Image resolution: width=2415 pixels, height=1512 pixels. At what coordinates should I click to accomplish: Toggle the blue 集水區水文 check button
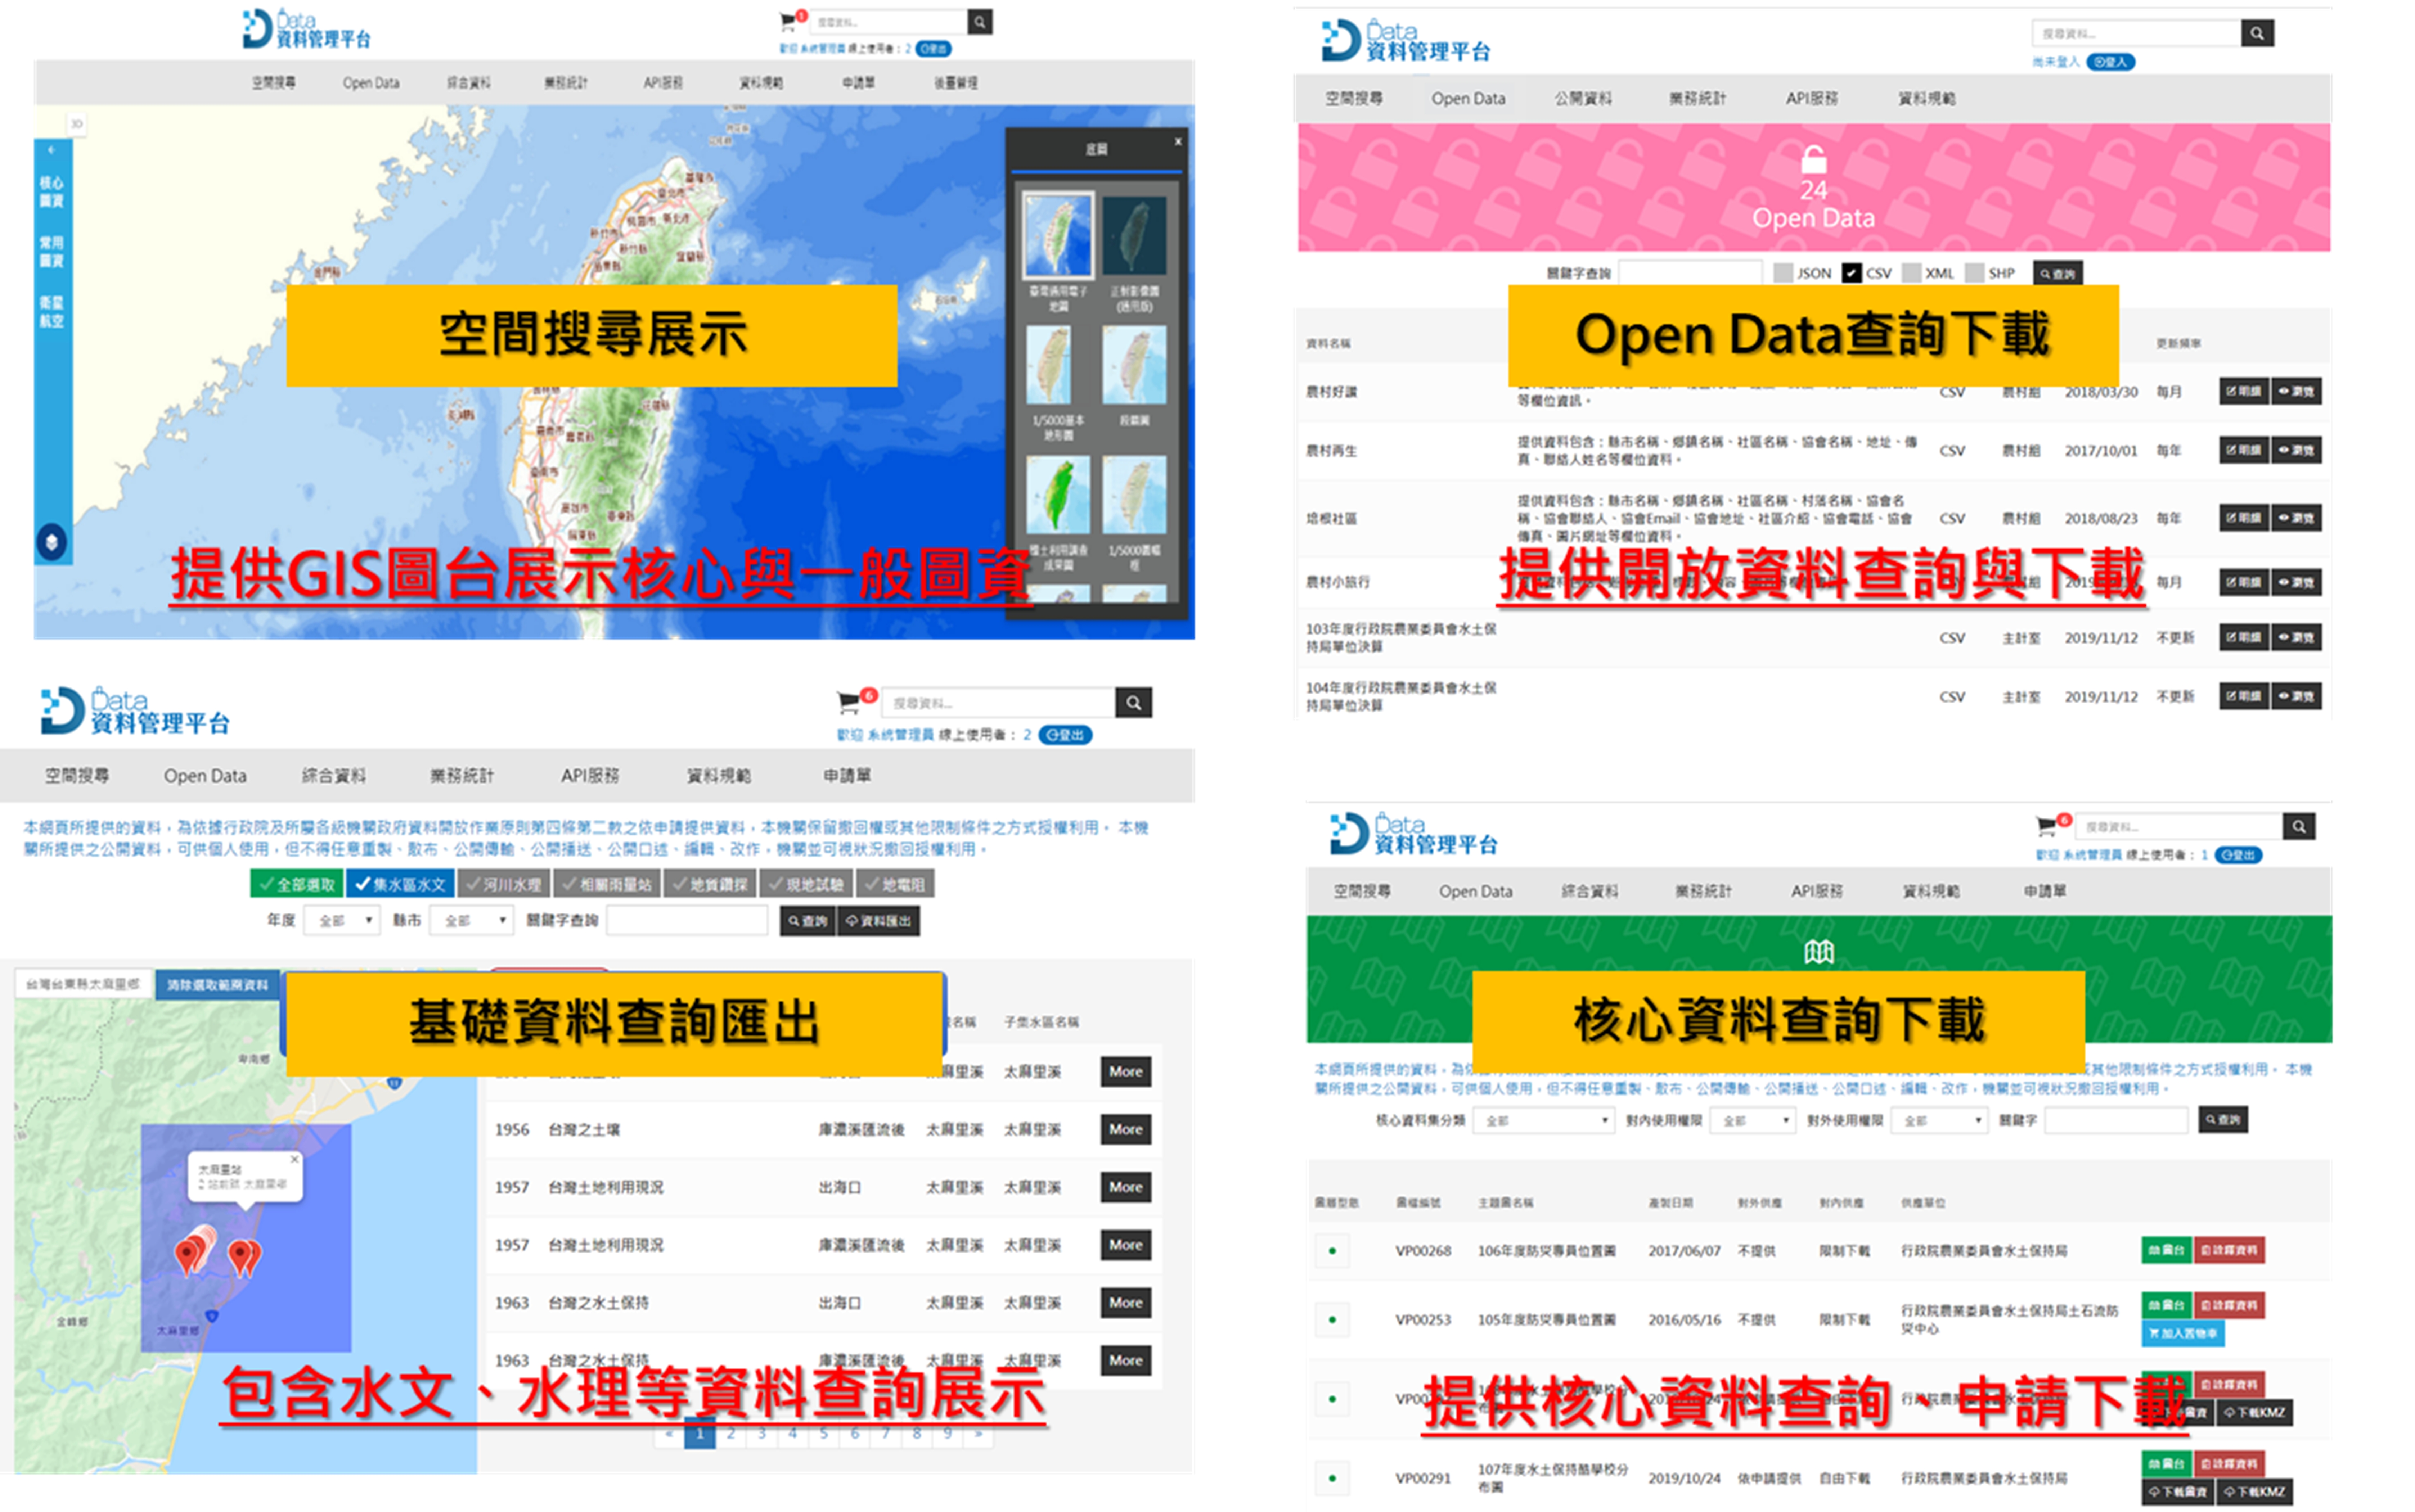401,884
